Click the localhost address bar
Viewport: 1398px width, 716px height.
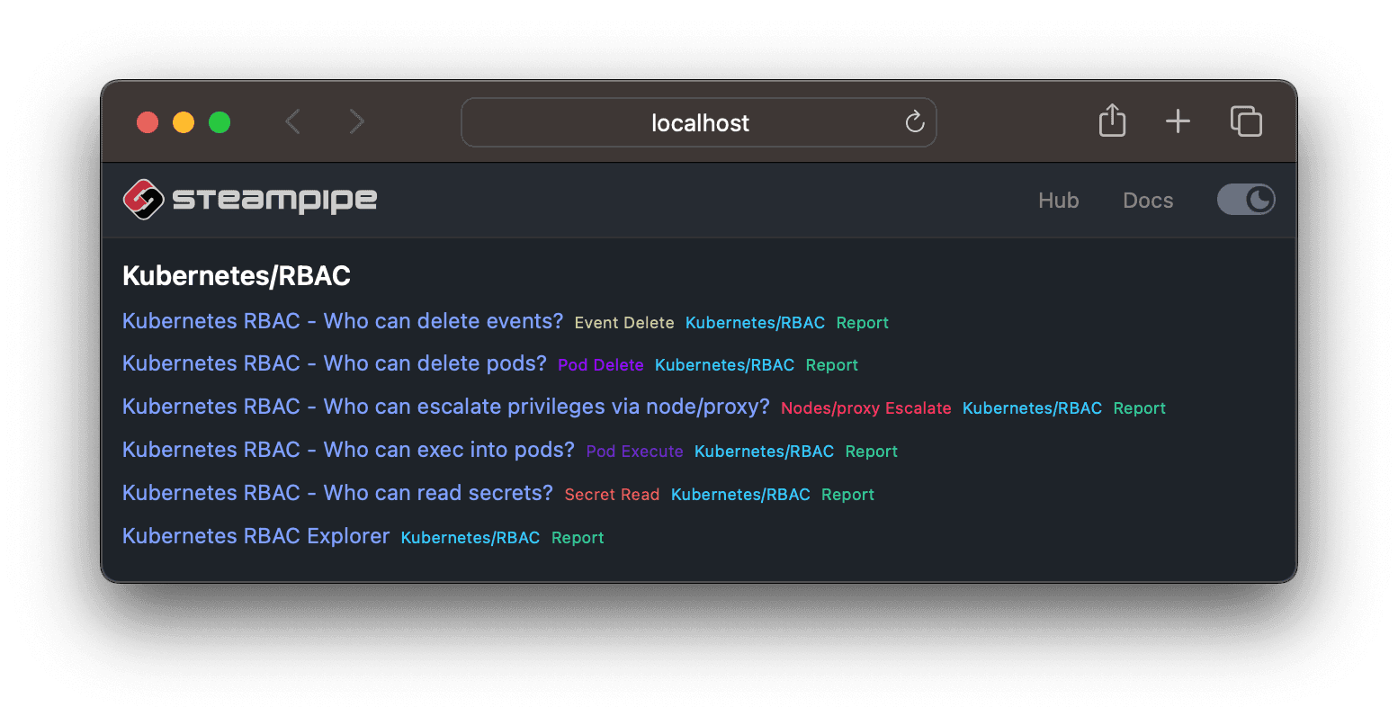tap(699, 122)
